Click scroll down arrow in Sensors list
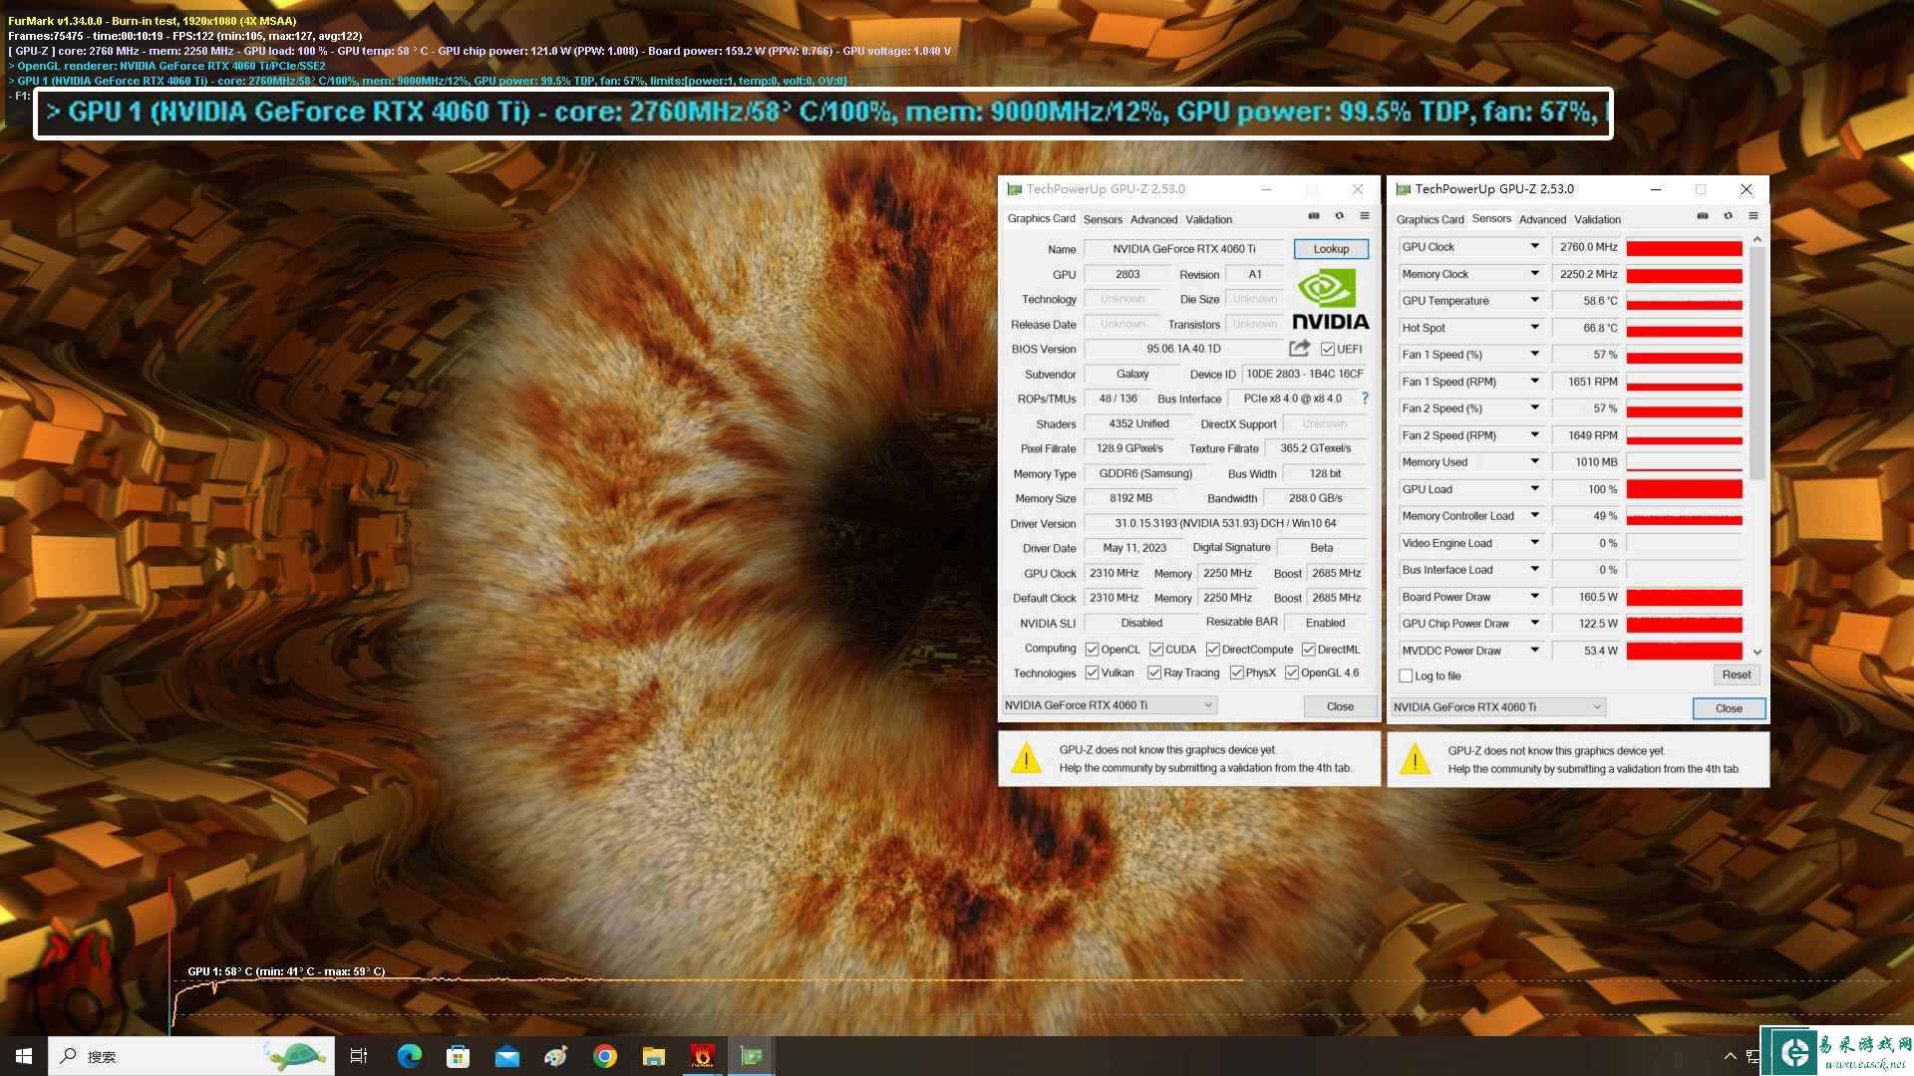Viewport: 1914px width, 1076px height. [x=1756, y=652]
